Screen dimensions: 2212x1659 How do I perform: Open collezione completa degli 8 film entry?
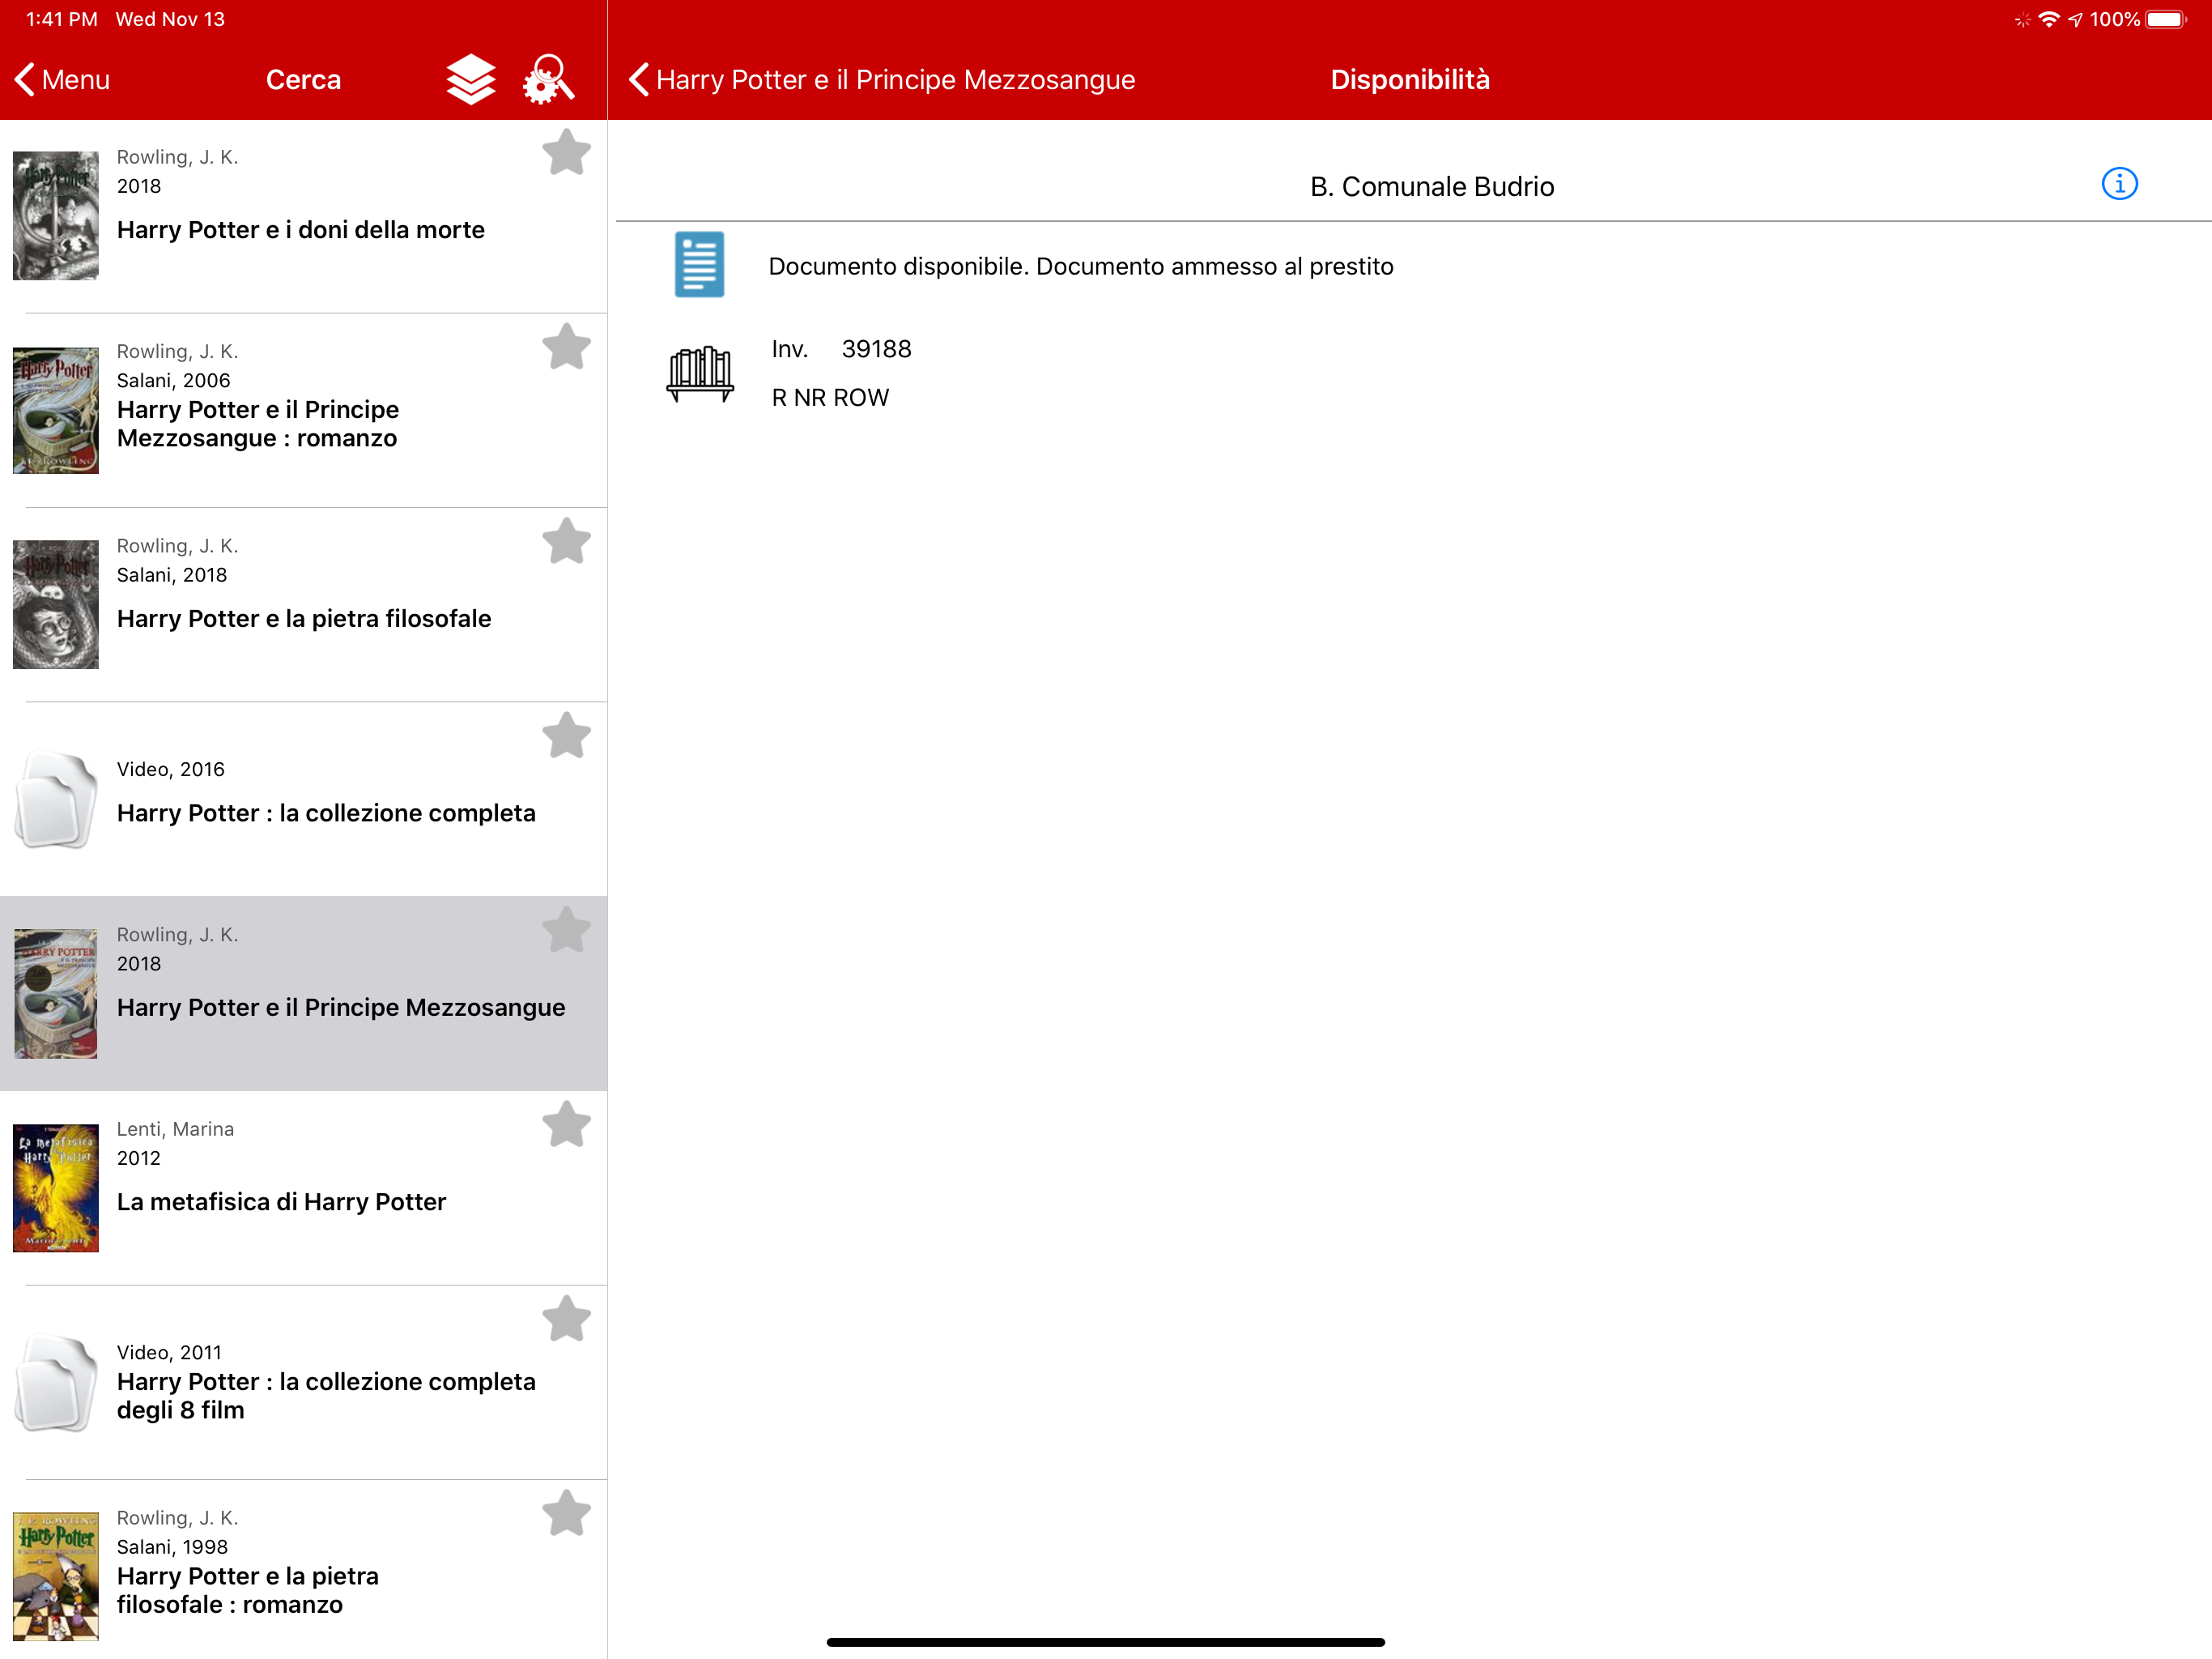[x=326, y=1395]
